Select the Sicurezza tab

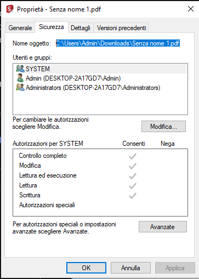pos(52,27)
